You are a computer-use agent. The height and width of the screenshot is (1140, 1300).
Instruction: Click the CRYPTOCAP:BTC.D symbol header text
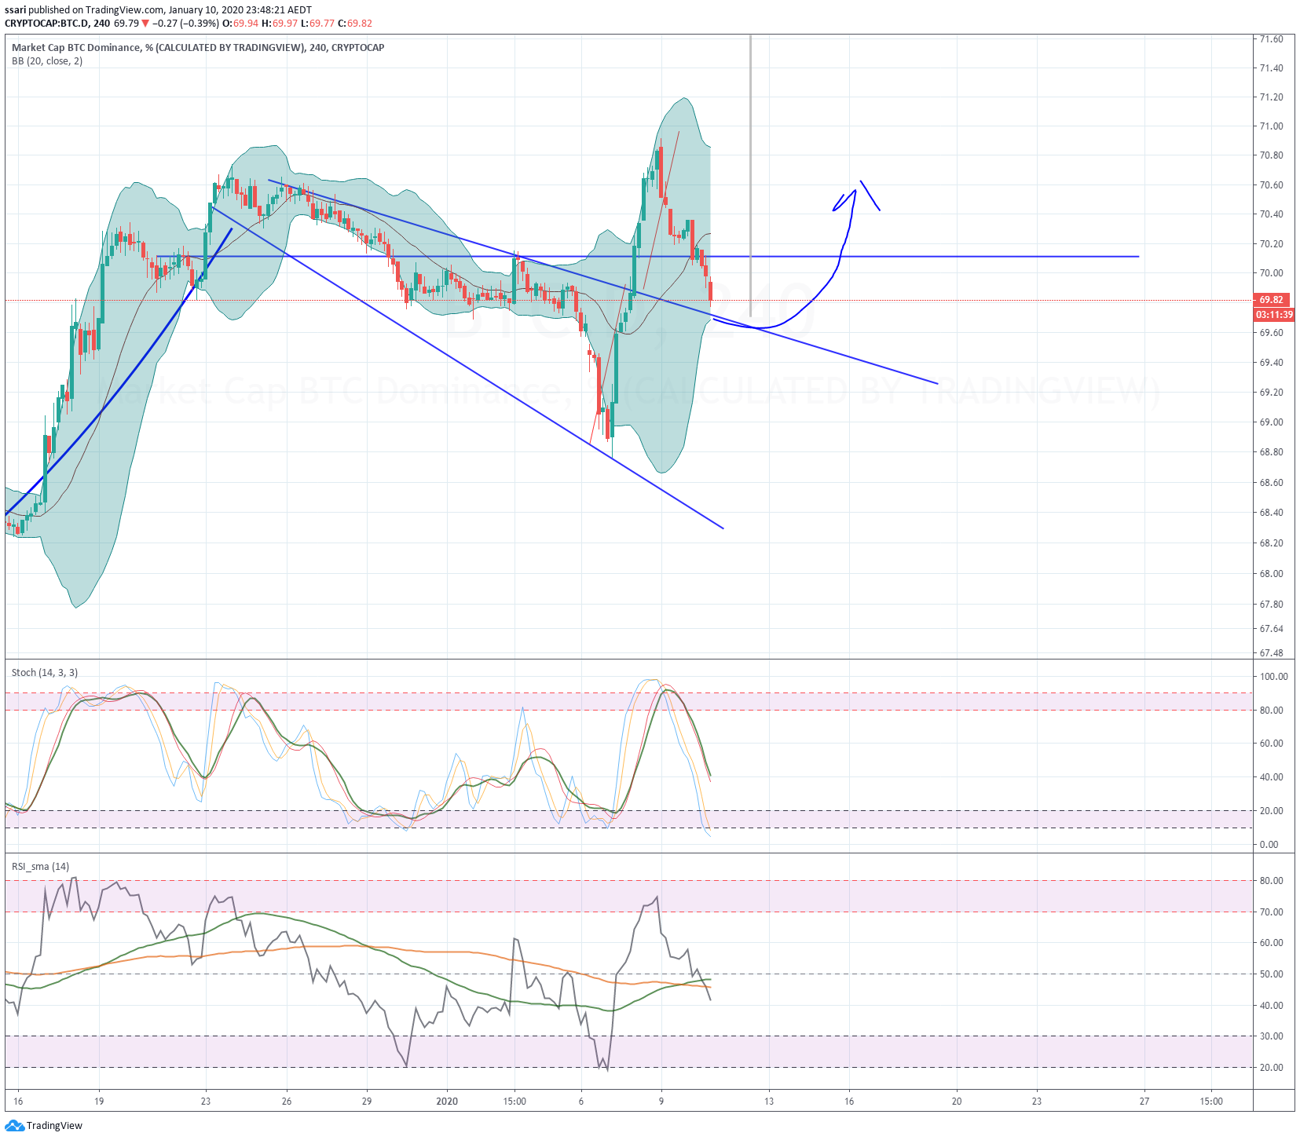(46, 24)
